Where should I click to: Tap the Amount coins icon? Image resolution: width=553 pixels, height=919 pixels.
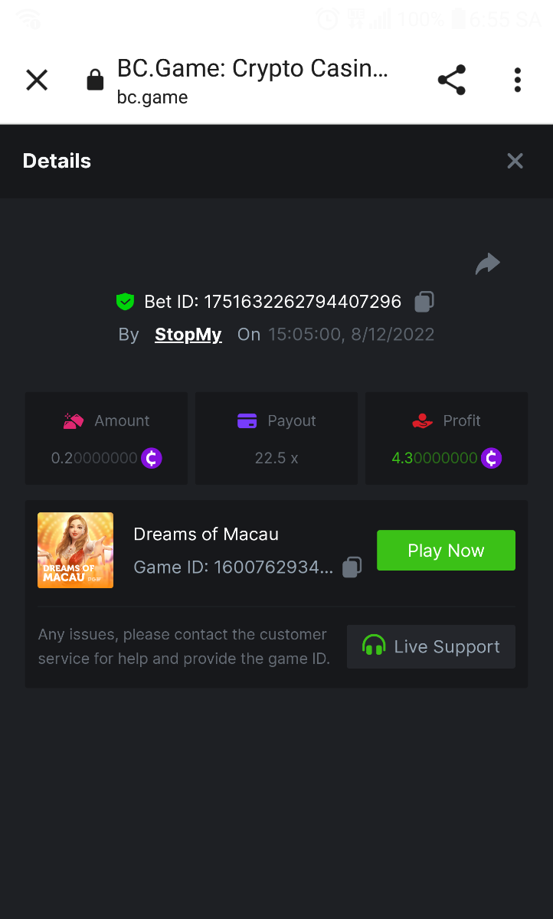(74, 421)
